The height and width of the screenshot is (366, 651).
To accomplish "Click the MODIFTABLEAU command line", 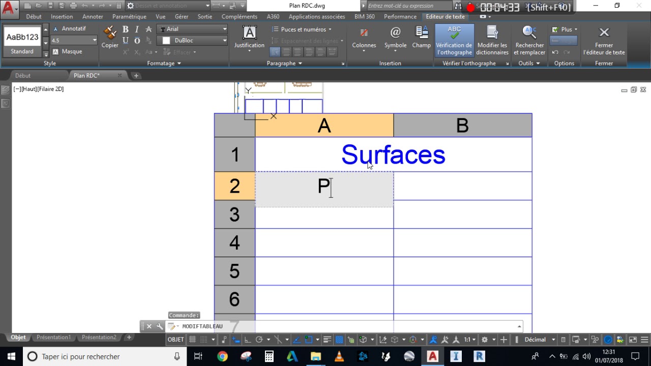I will coord(346,326).
